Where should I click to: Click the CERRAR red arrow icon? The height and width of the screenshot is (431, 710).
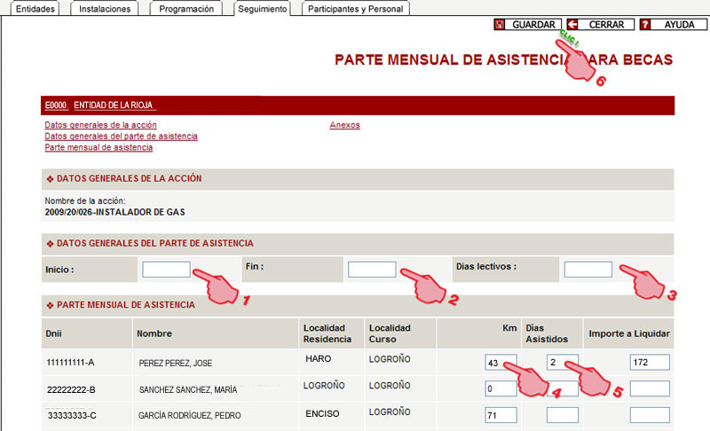click(572, 25)
